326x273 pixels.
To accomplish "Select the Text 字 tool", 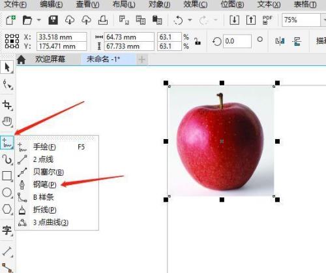I will point(7,230).
